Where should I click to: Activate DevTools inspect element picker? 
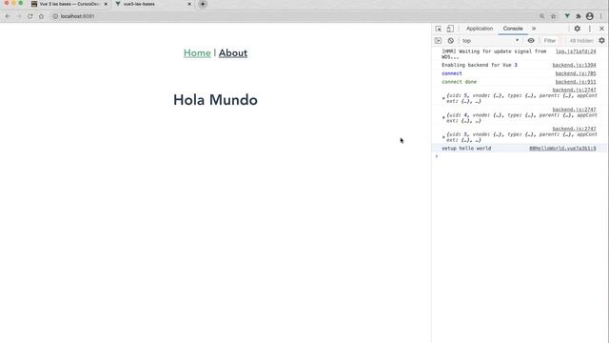439,29
